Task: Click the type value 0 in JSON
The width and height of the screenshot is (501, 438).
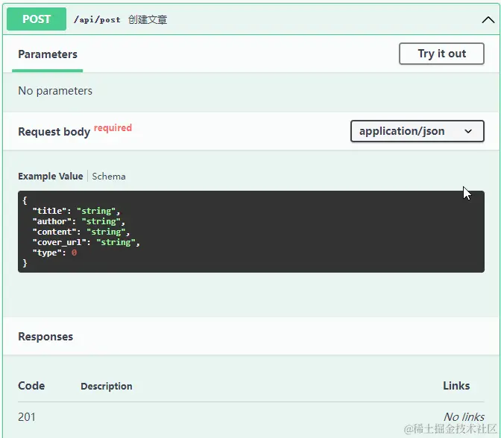Action: point(74,253)
